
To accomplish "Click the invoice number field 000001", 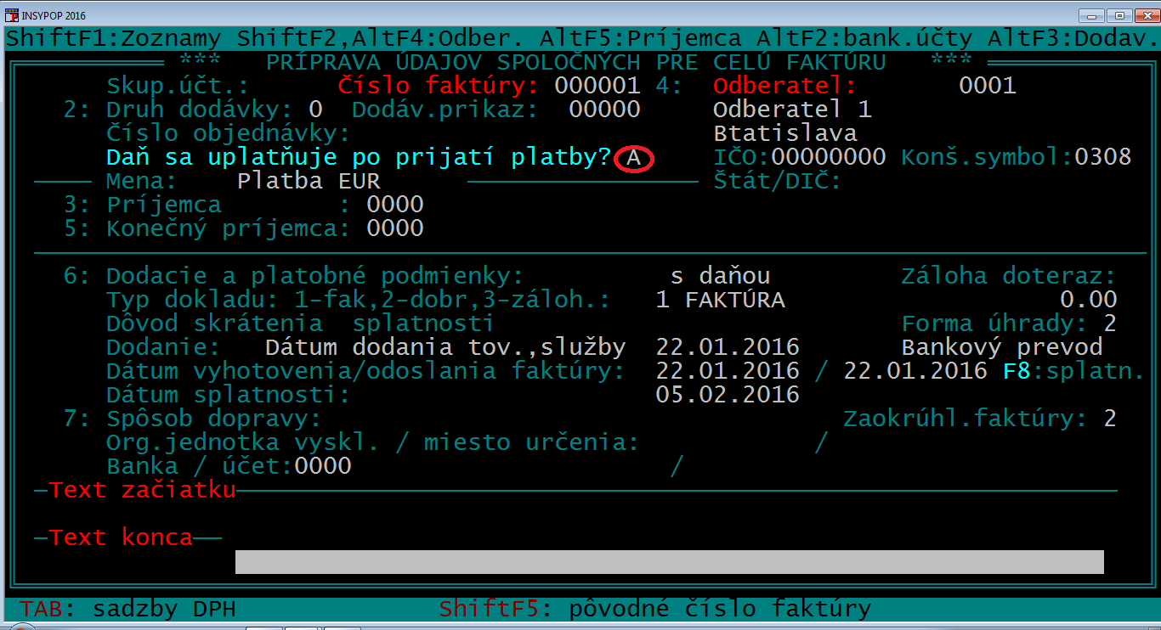I will click(597, 86).
